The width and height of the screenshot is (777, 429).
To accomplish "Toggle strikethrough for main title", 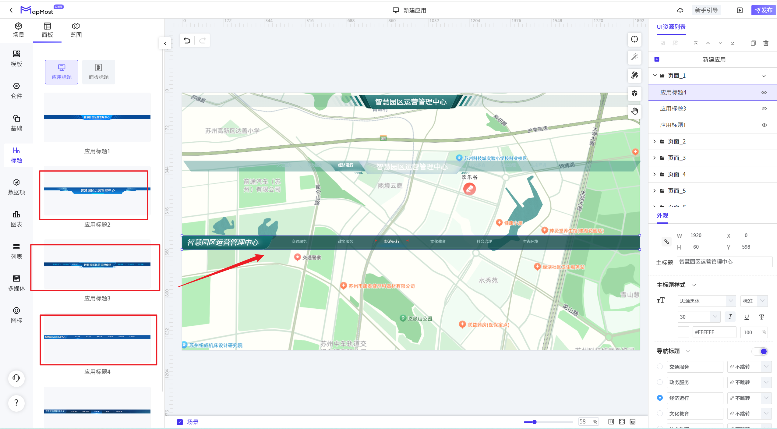I will coord(761,317).
